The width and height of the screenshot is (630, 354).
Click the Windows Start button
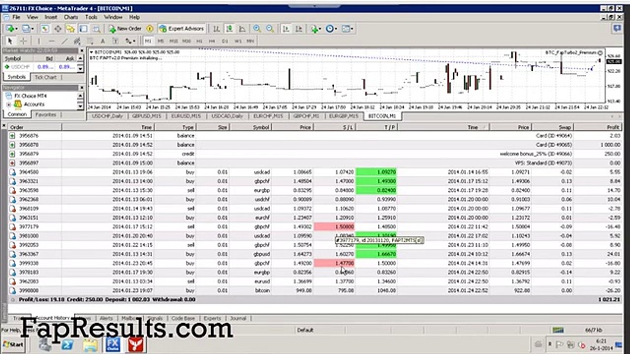coord(13,345)
